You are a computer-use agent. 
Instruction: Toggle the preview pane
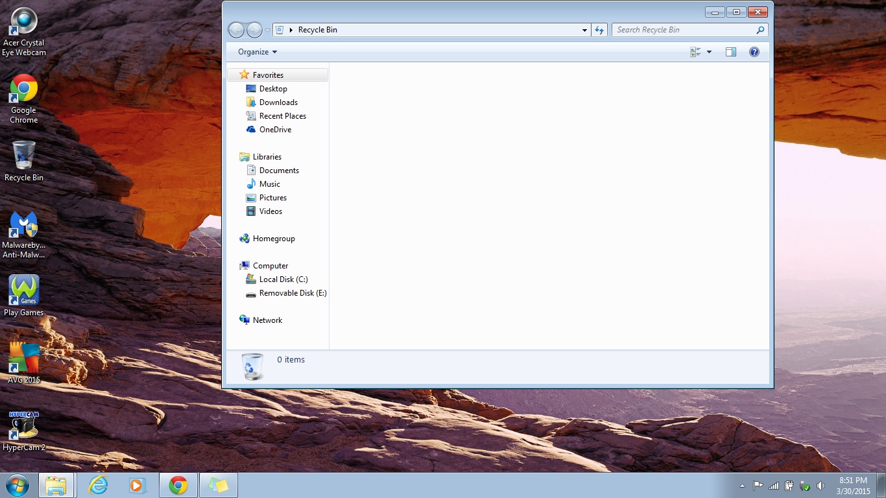(731, 52)
